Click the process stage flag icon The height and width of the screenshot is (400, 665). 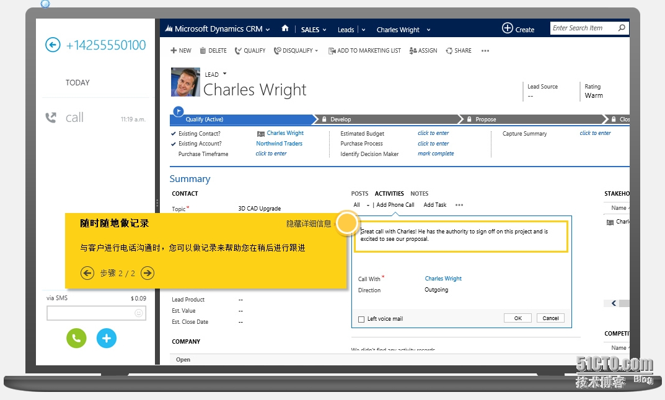pos(178,111)
